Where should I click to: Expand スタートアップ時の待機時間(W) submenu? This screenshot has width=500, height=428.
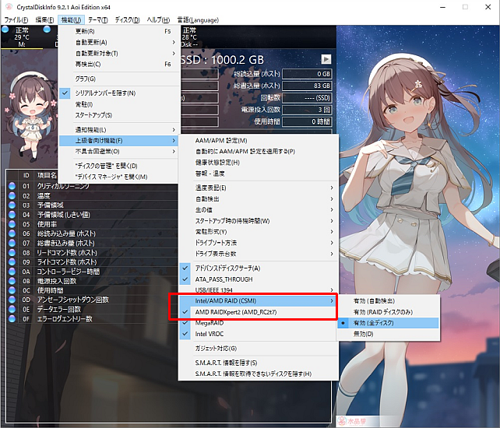tap(259, 221)
